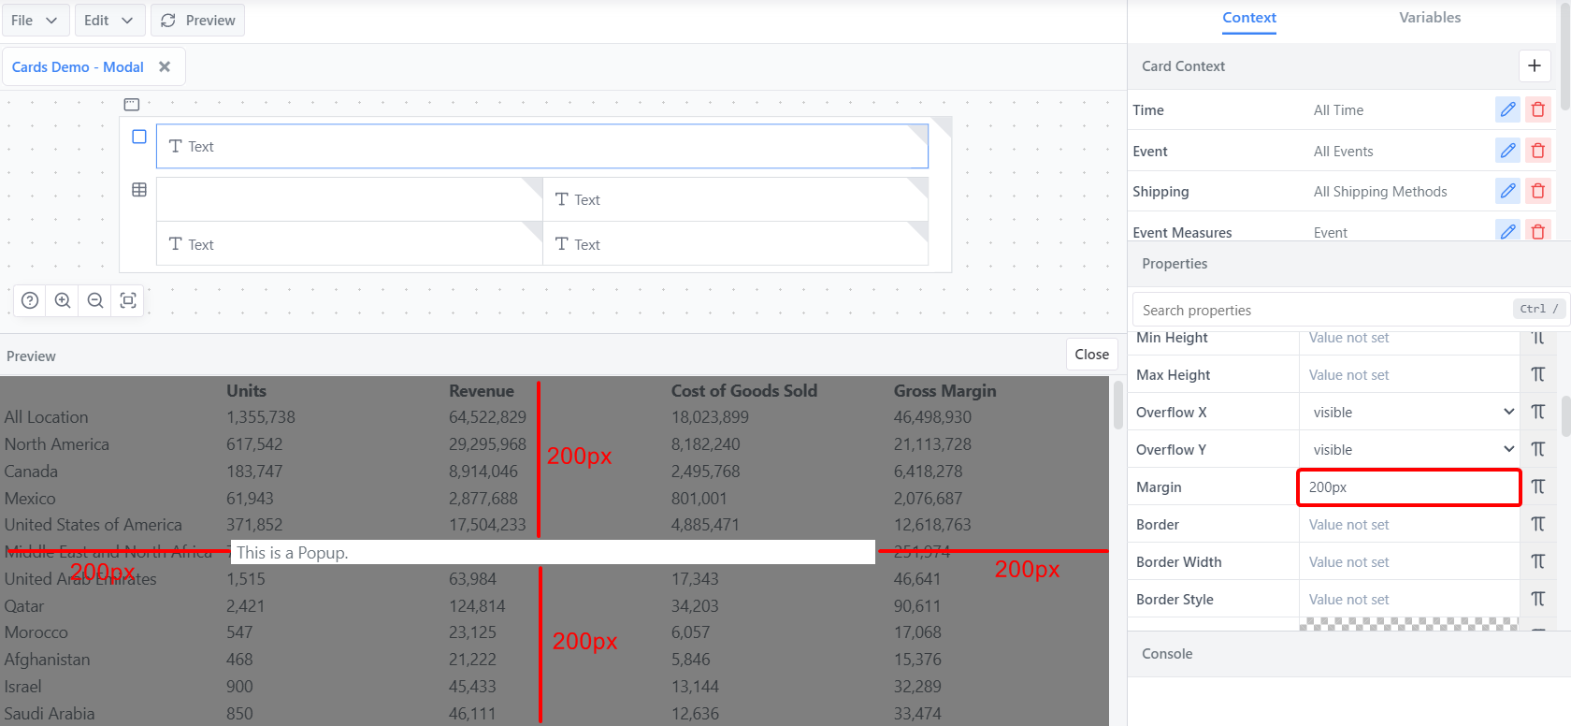The height and width of the screenshot is (726, 1571).
Task: Edit the Shipping context entry
Action: [x=1507, y=192]
